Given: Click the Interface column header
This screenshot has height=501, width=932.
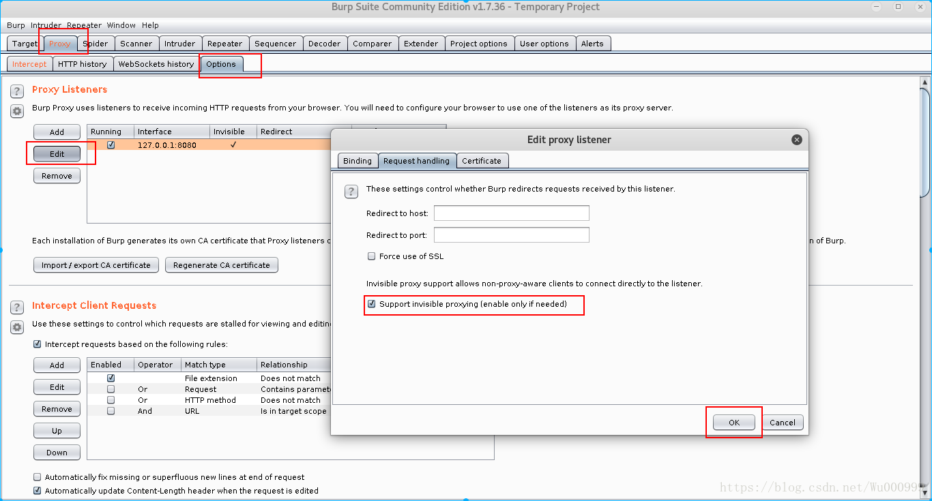Looking at the screenshot, I should [172, 132].
